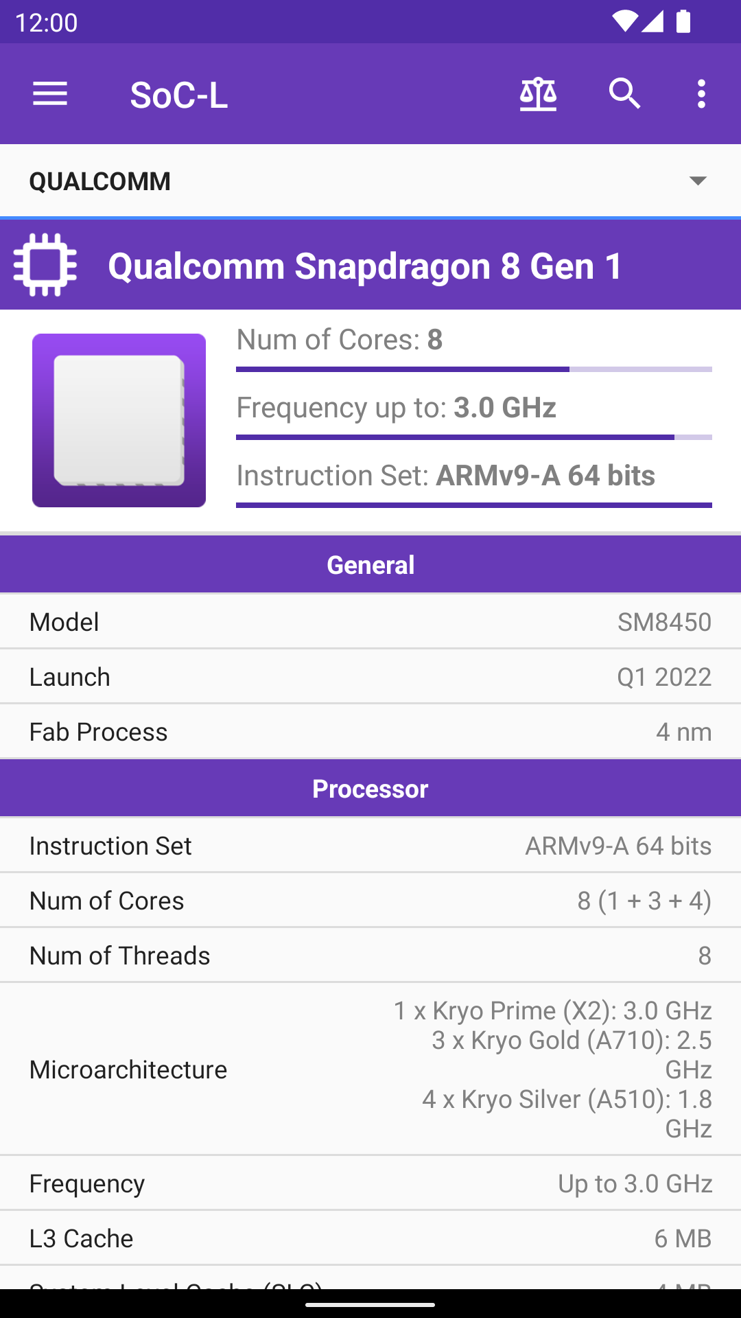Image resolution: width=741 pixels, height=1318 pixels.
Task: Open the hamburger navigation menu
Action: click(50, 94)
